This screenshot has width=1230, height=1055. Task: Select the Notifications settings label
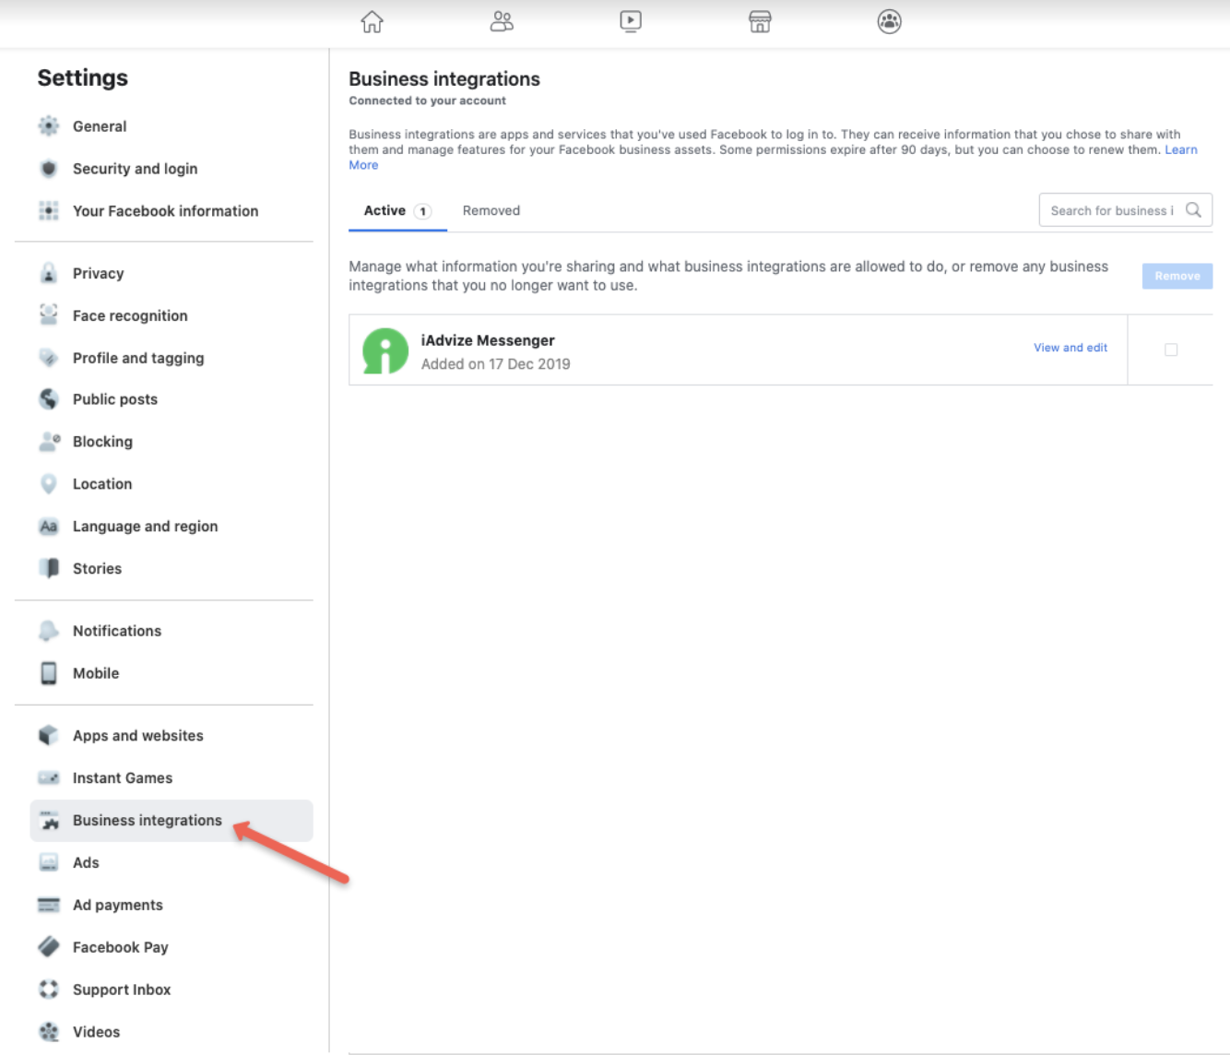117,632
